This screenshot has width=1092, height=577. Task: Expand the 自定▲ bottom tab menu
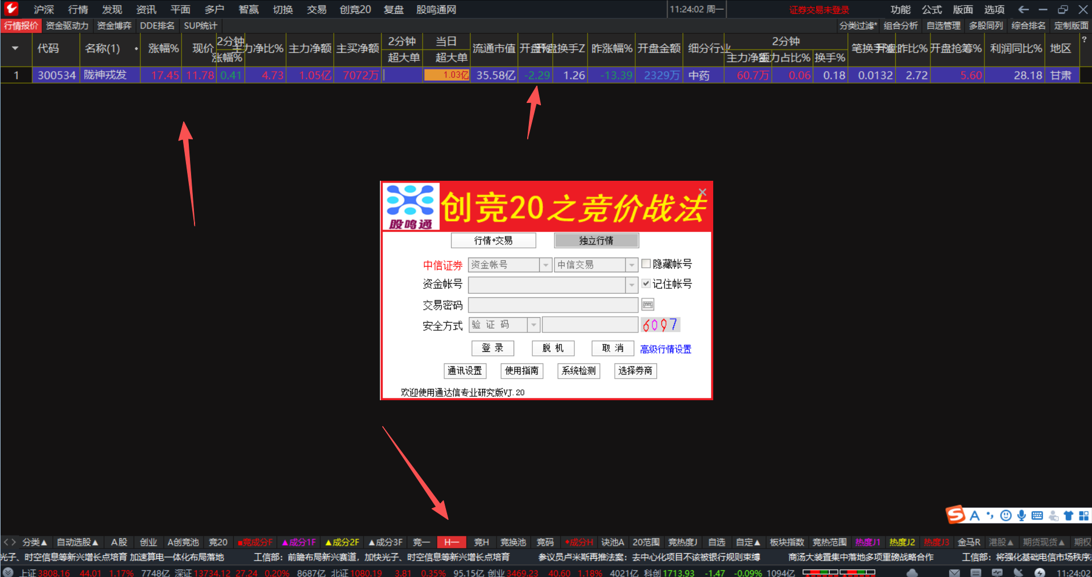coord(748,542)
